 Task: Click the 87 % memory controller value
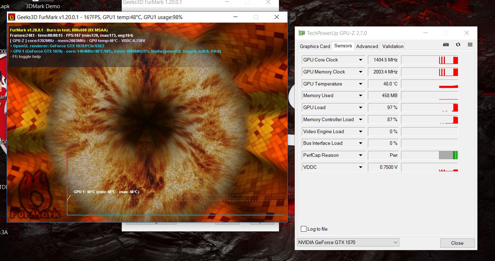pos(383,120)
